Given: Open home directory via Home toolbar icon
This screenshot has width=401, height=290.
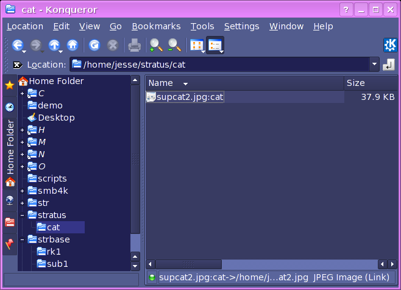Looking at the screenshot, I should point(73,45).
